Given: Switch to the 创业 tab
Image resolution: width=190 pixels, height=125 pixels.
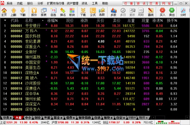Looking at the screenshot, I should 38,117.
